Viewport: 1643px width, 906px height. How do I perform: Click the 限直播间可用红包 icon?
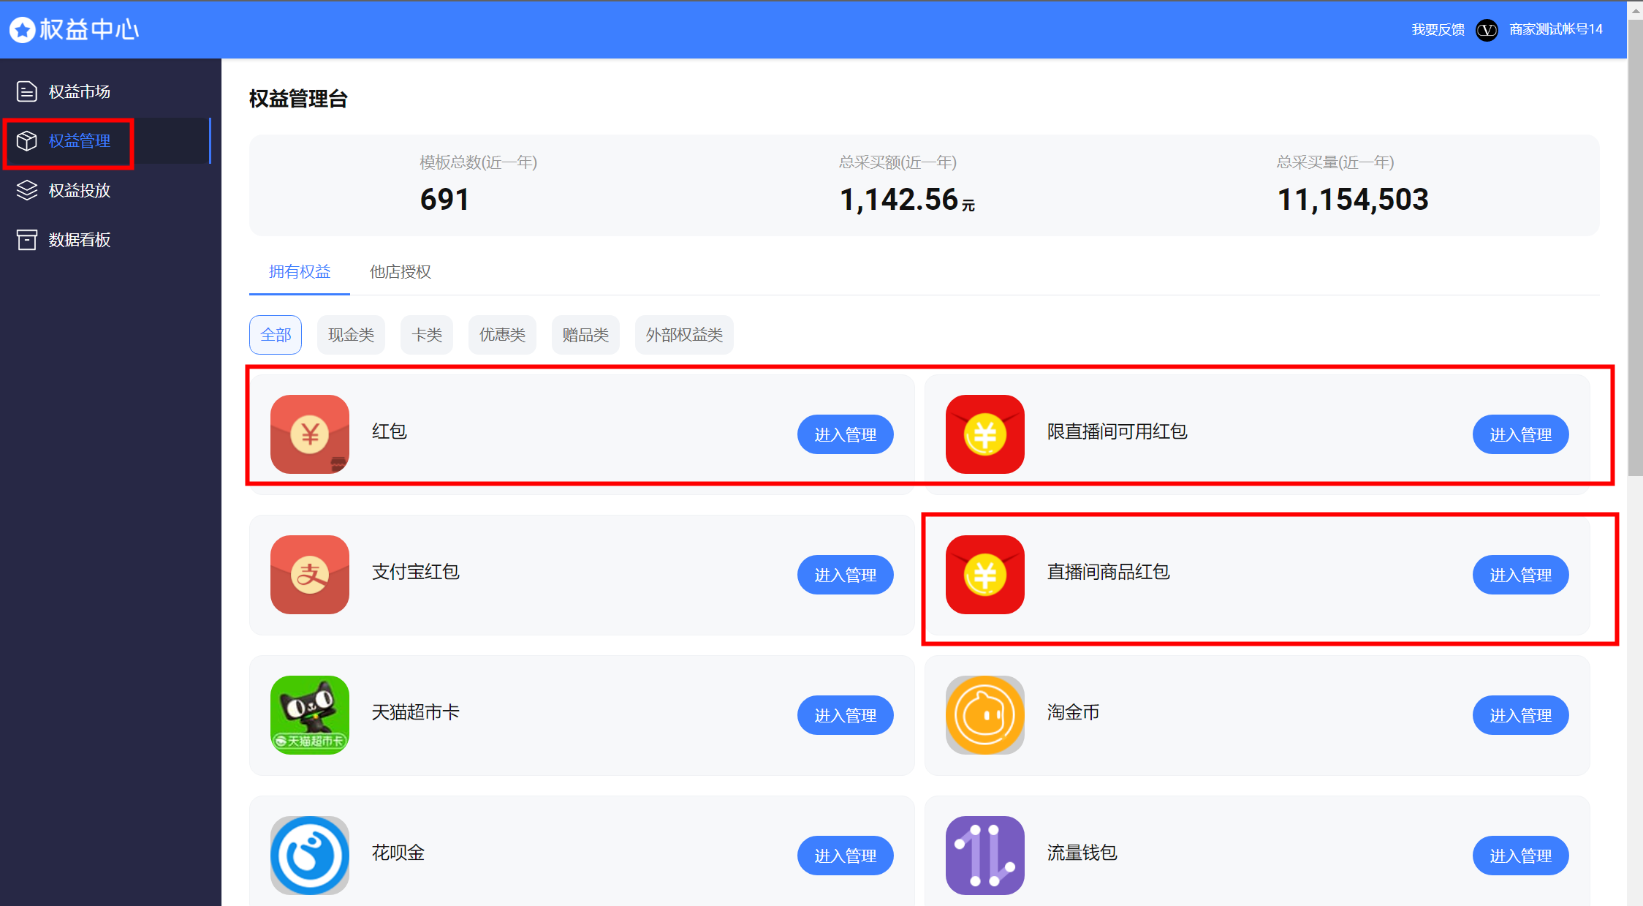pos(985,434)
